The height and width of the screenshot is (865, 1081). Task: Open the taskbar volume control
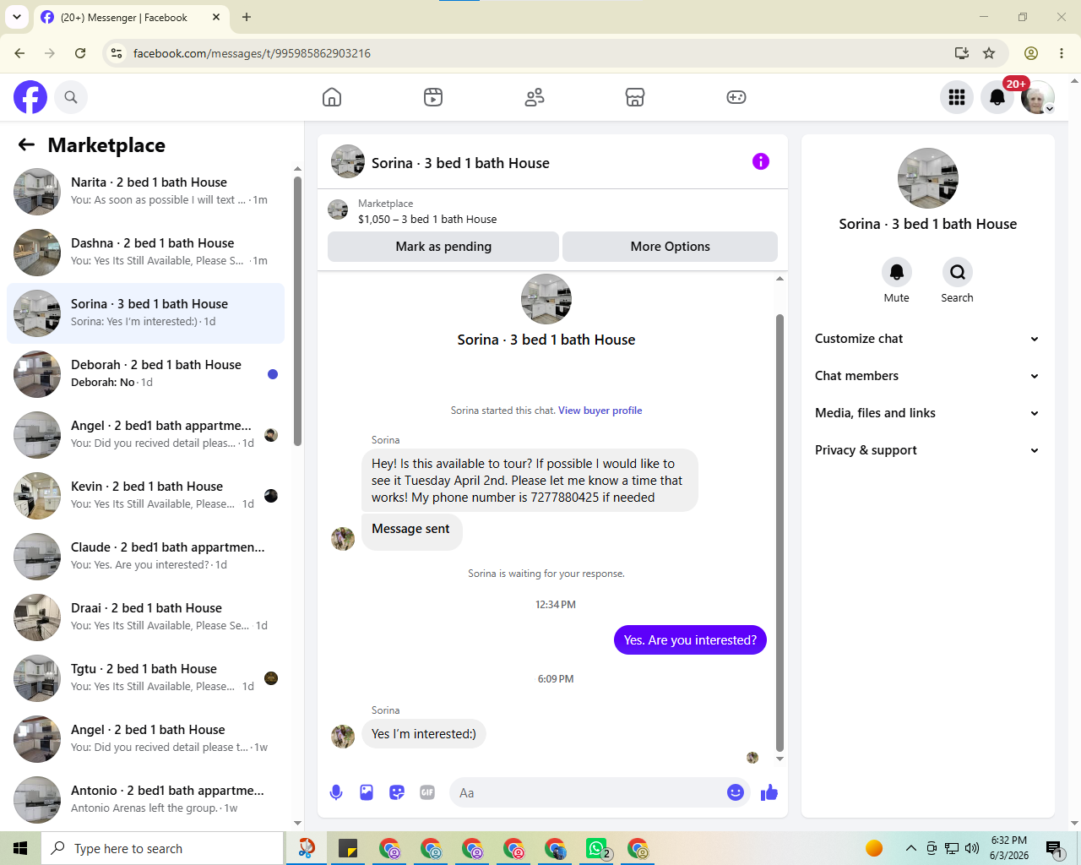tap(971, 848)
